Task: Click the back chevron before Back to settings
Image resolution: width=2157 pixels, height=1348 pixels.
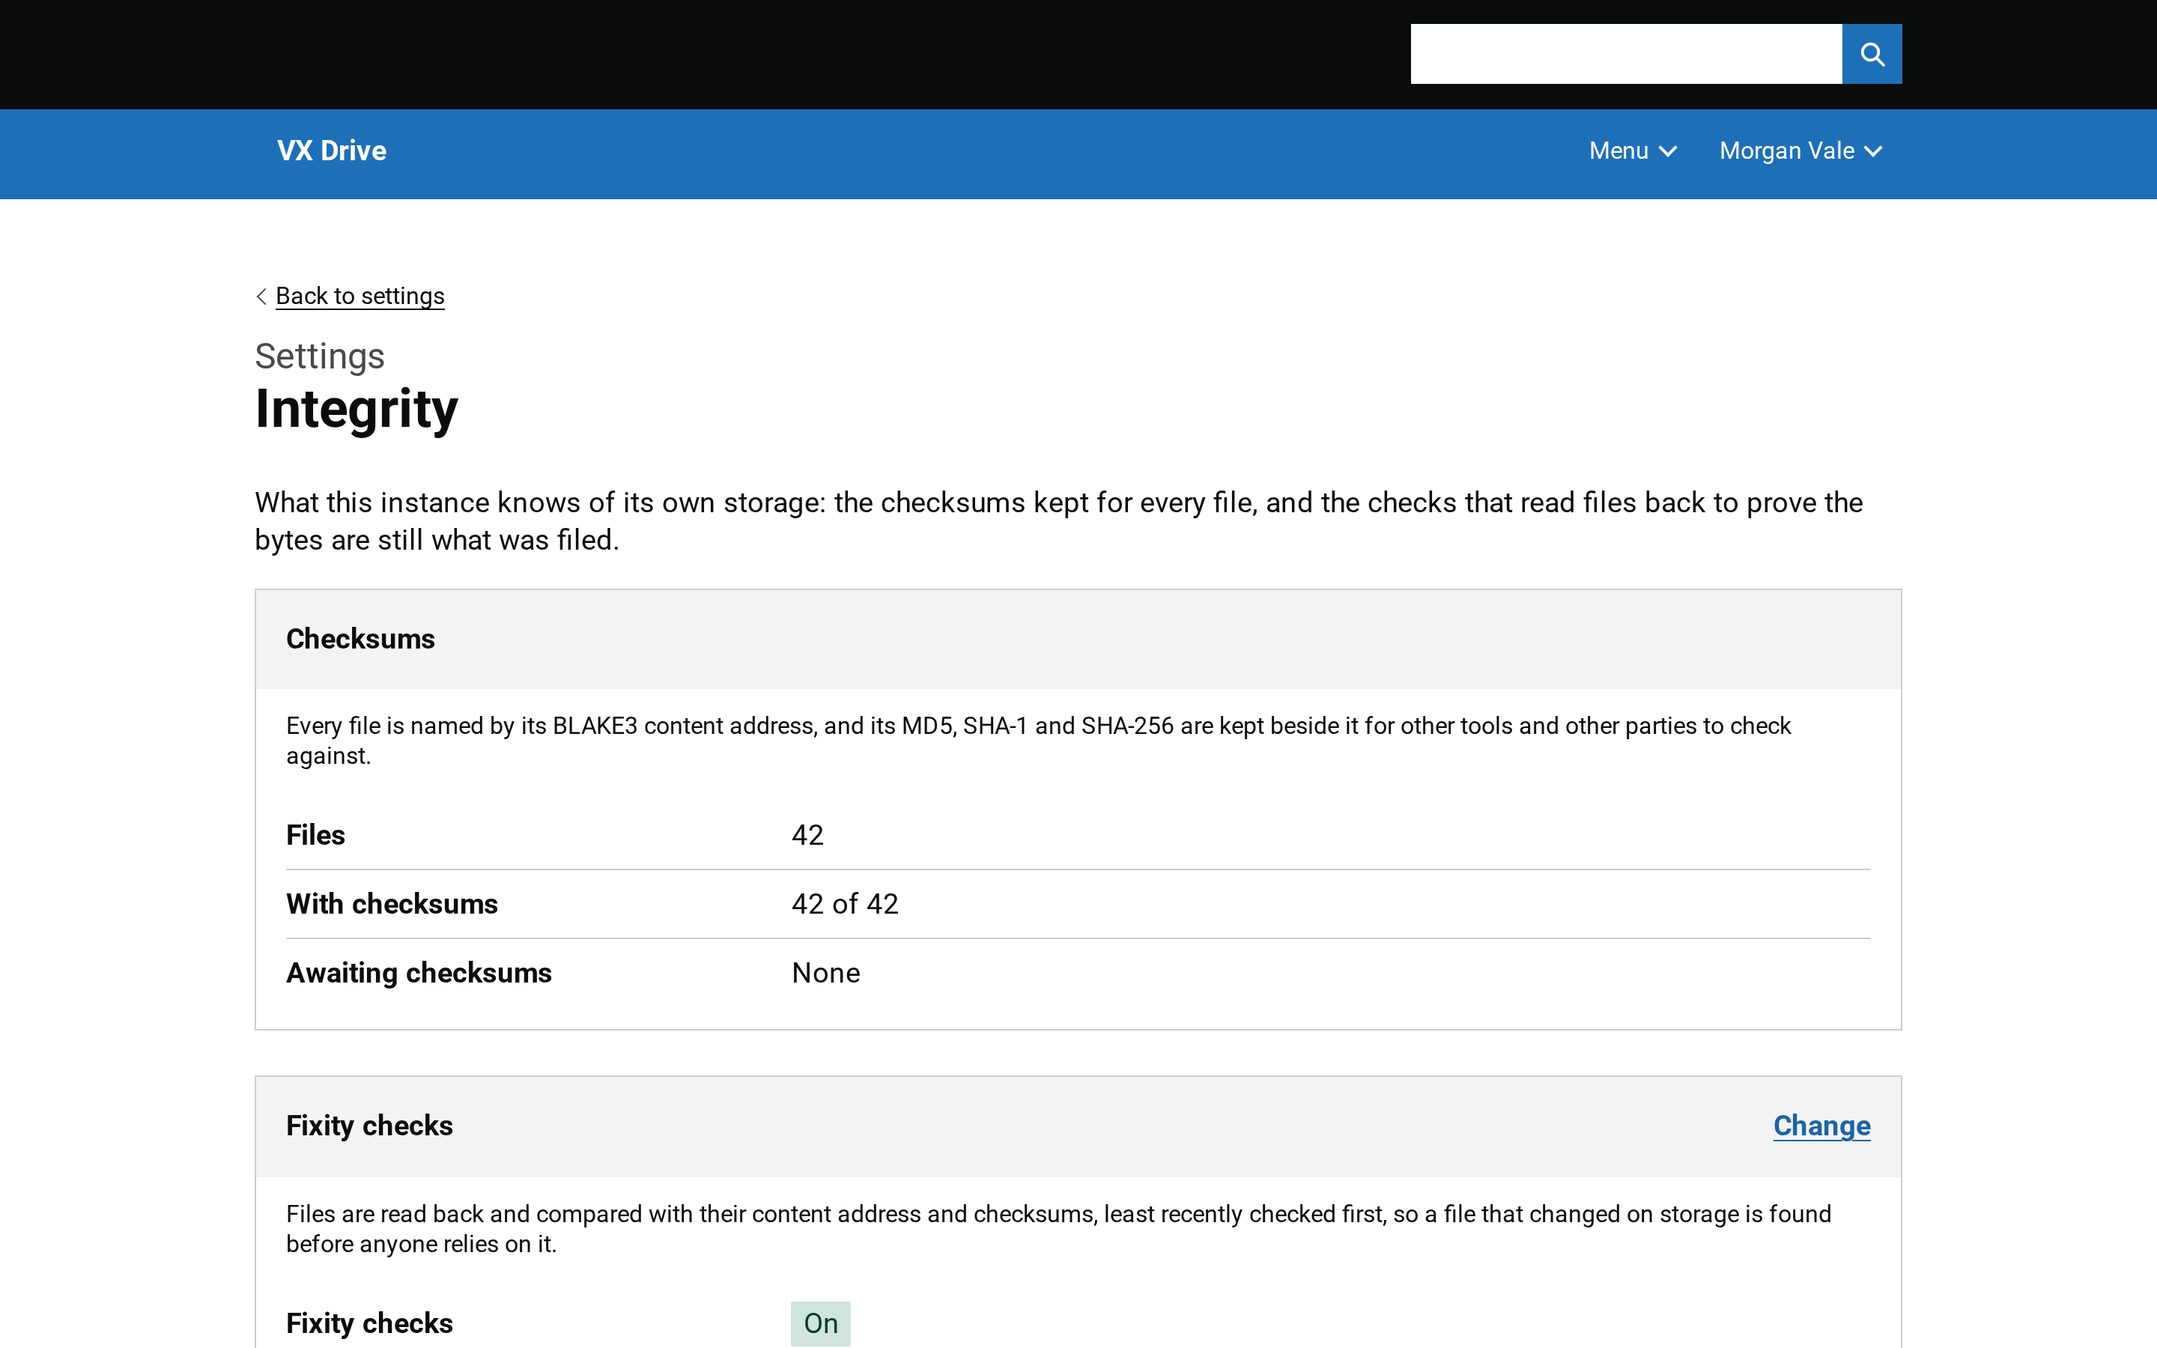Action: (x=261, y=296)
